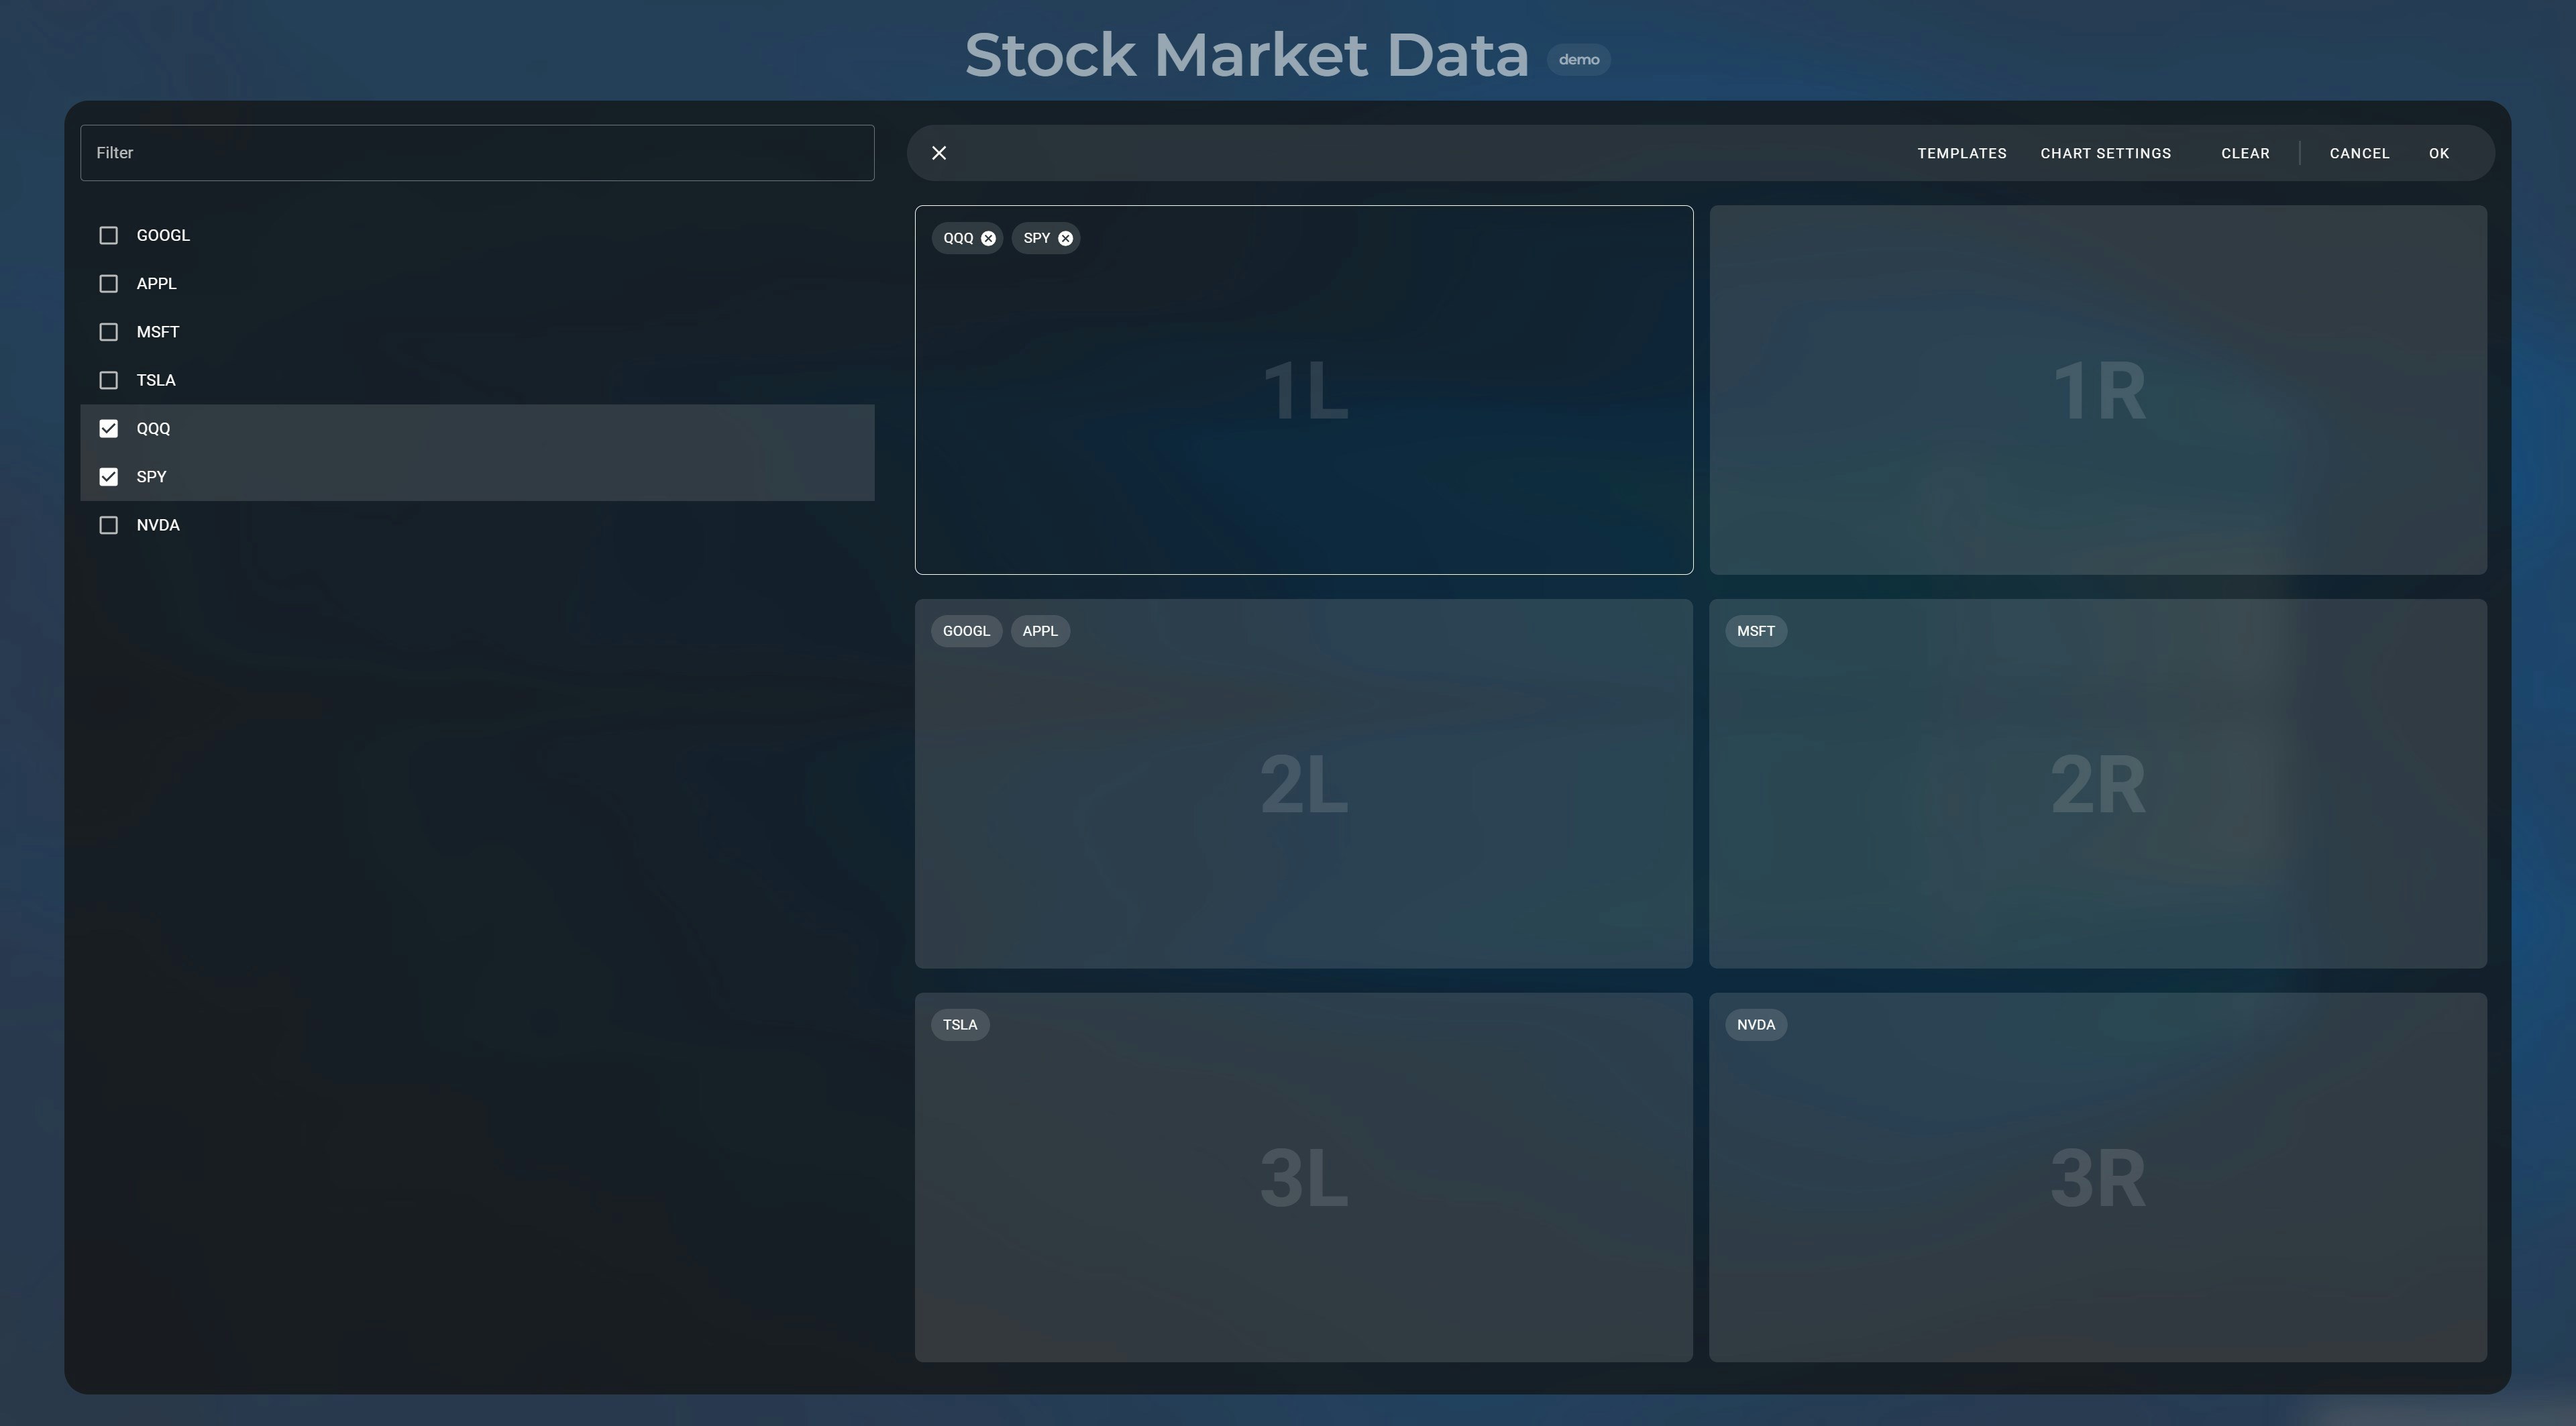The height and width of the screenshot is (1426, 2576).
Task: Clear all assigned symbols
Action: pos(2245,153)
